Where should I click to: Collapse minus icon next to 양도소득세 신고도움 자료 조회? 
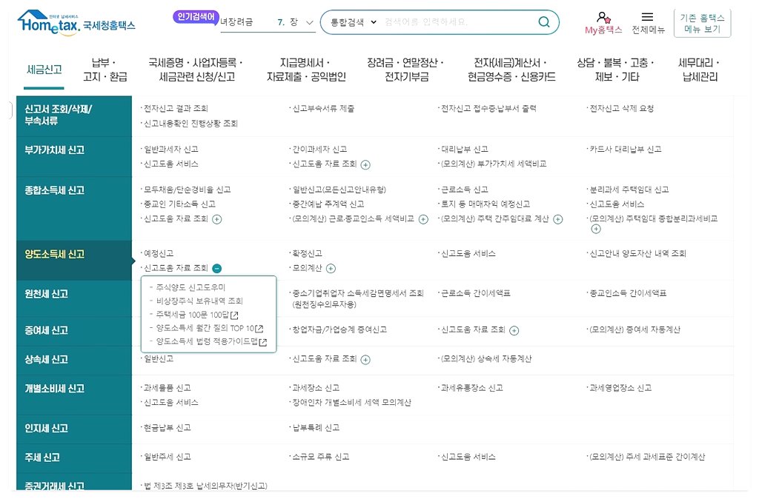click(217, 268)
